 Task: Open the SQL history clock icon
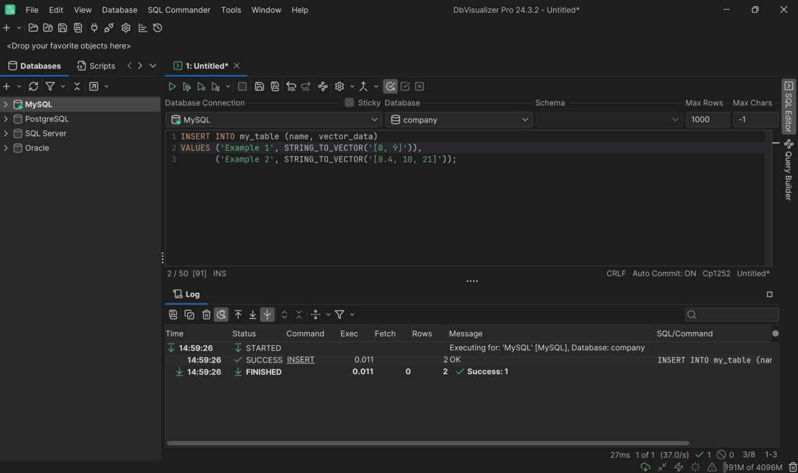[158, 28]
